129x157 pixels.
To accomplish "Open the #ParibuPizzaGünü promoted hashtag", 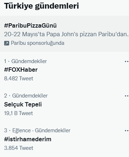I will click(30, 25).
